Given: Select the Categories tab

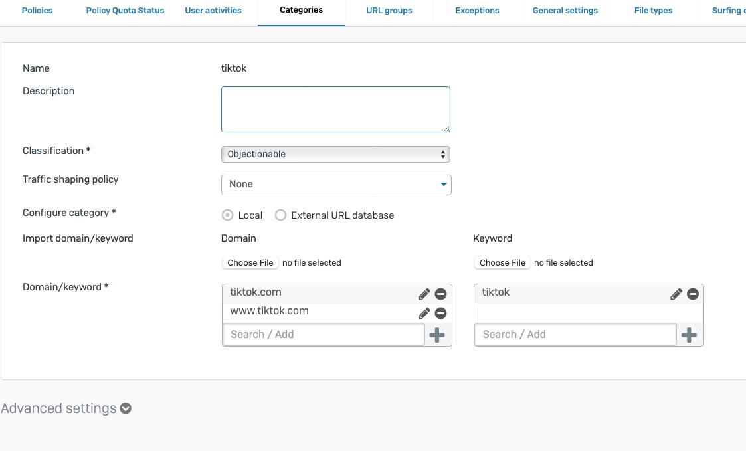Looking at the screenshot, I should point(301,10).
